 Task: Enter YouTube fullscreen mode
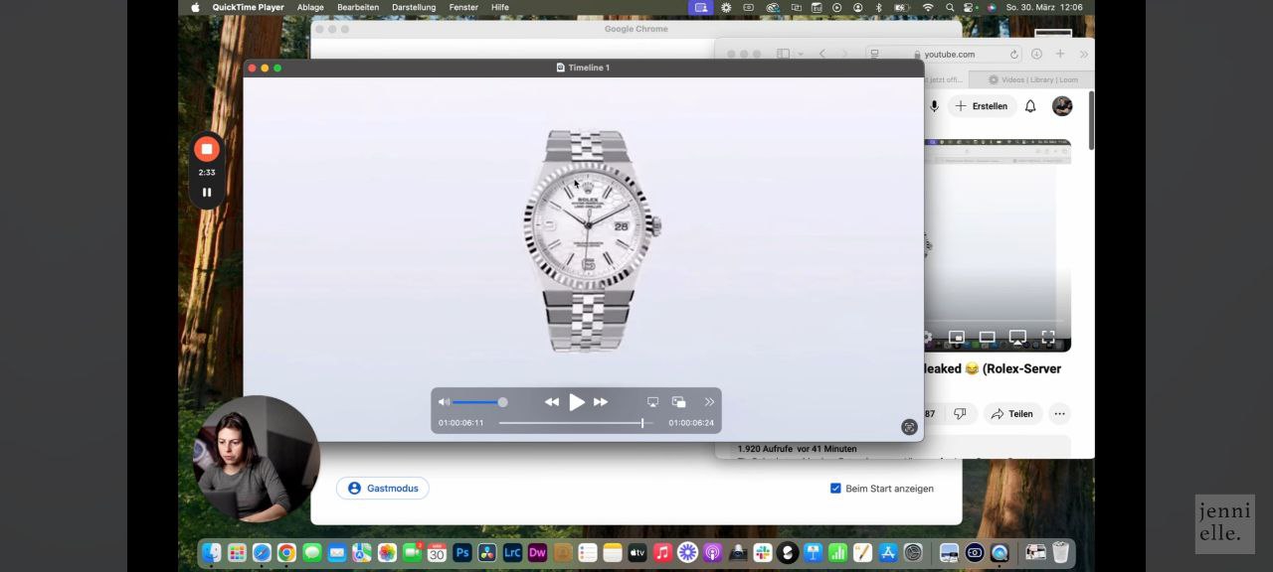[x=1048, y=338]
